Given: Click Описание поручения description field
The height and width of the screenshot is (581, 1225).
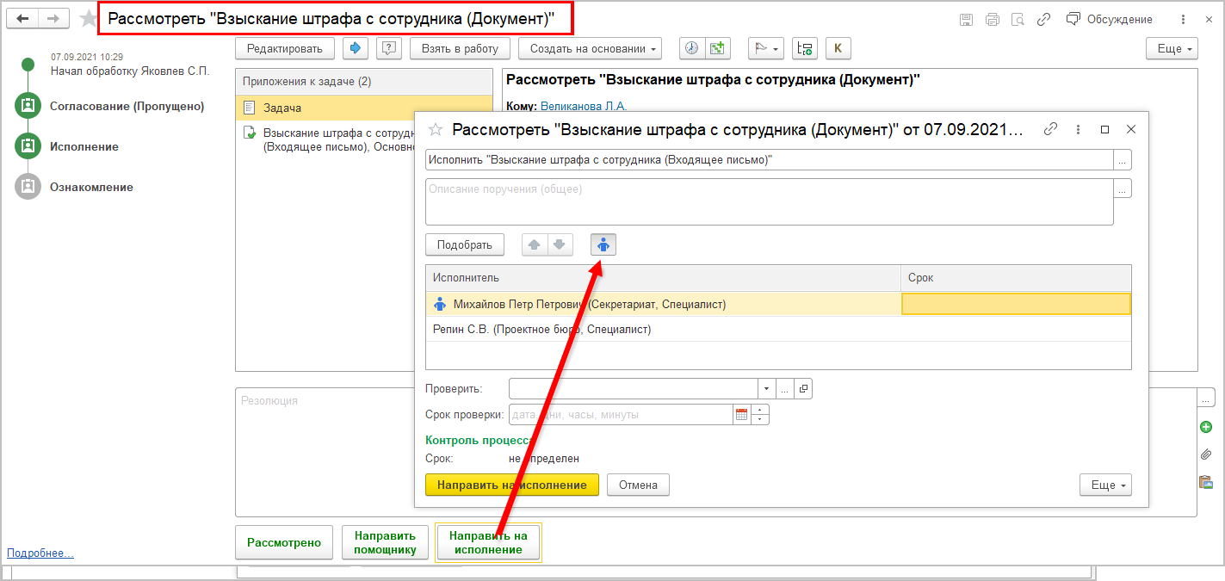Looking at the screenshot, I should click(769, 202).
